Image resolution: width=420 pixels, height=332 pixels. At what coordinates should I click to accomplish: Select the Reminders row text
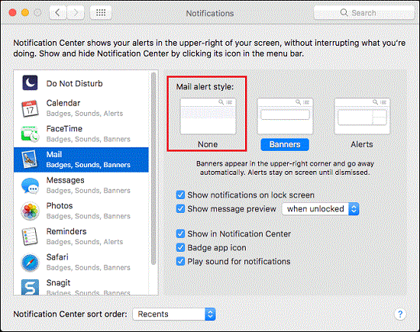click(84, 237)
